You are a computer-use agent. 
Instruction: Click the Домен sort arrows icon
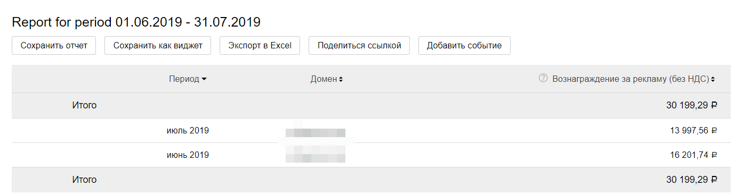click(341, 79)
